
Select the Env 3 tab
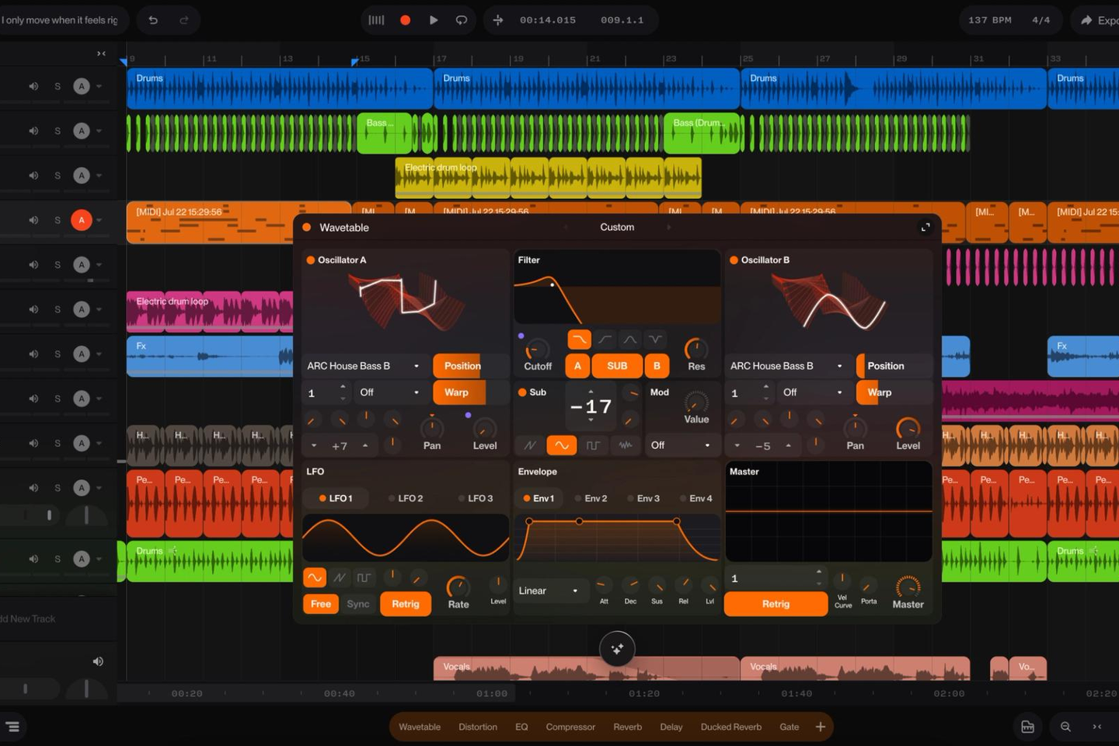click(643, 498)
